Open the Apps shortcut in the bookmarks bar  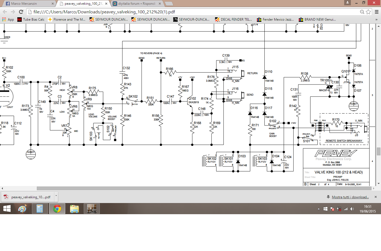pos(8,20)
